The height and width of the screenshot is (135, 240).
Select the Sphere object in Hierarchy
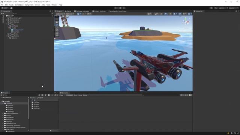pyautogui.click(x=14, y=38)
